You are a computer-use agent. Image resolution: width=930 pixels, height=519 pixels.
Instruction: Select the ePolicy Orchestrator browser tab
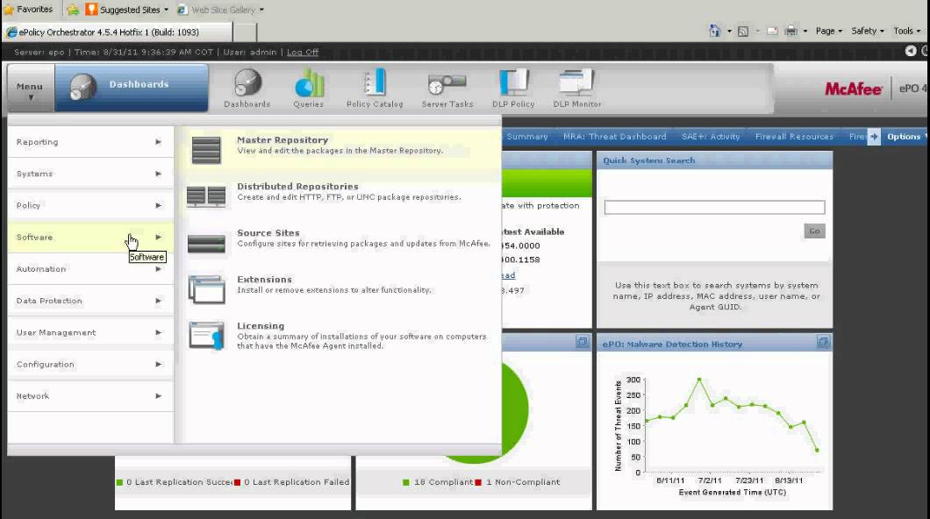(117, 32)
